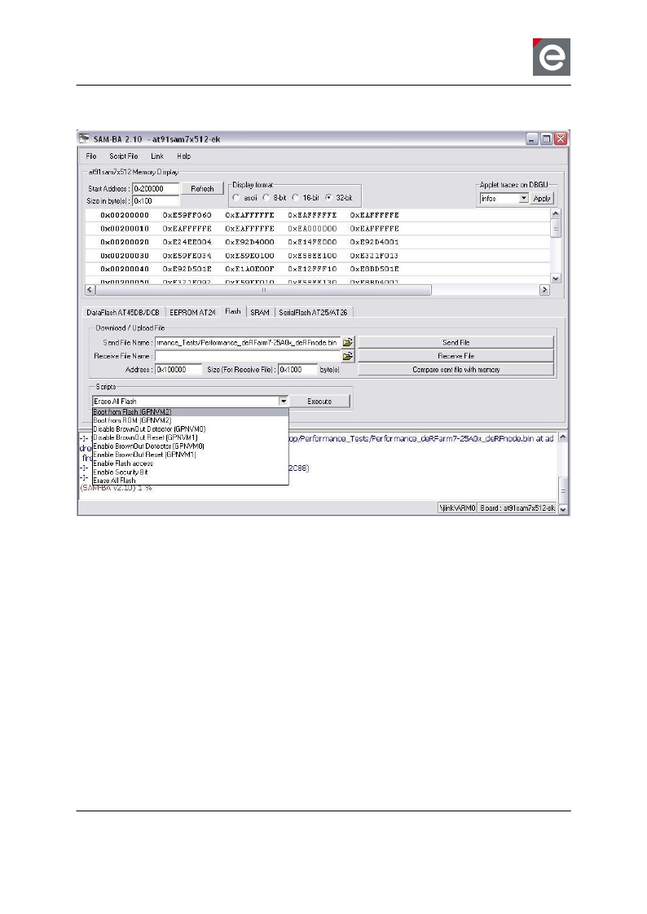Choose Boot from Flash (GPNVM2) script
Image resolution: width=647 pixels, height=914 pixels.
coord(191,412)
